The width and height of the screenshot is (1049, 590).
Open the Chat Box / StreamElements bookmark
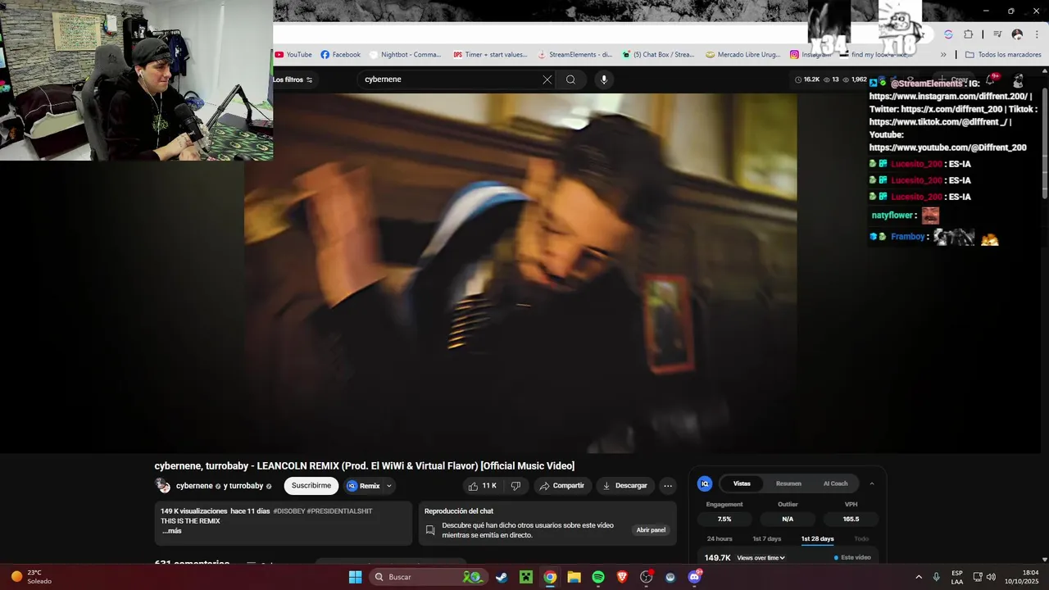pyautogui.click(x=658, y=55)
